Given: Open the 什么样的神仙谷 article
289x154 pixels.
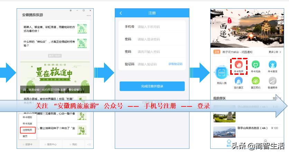Looking at the screenshot, I should [55, 43].
